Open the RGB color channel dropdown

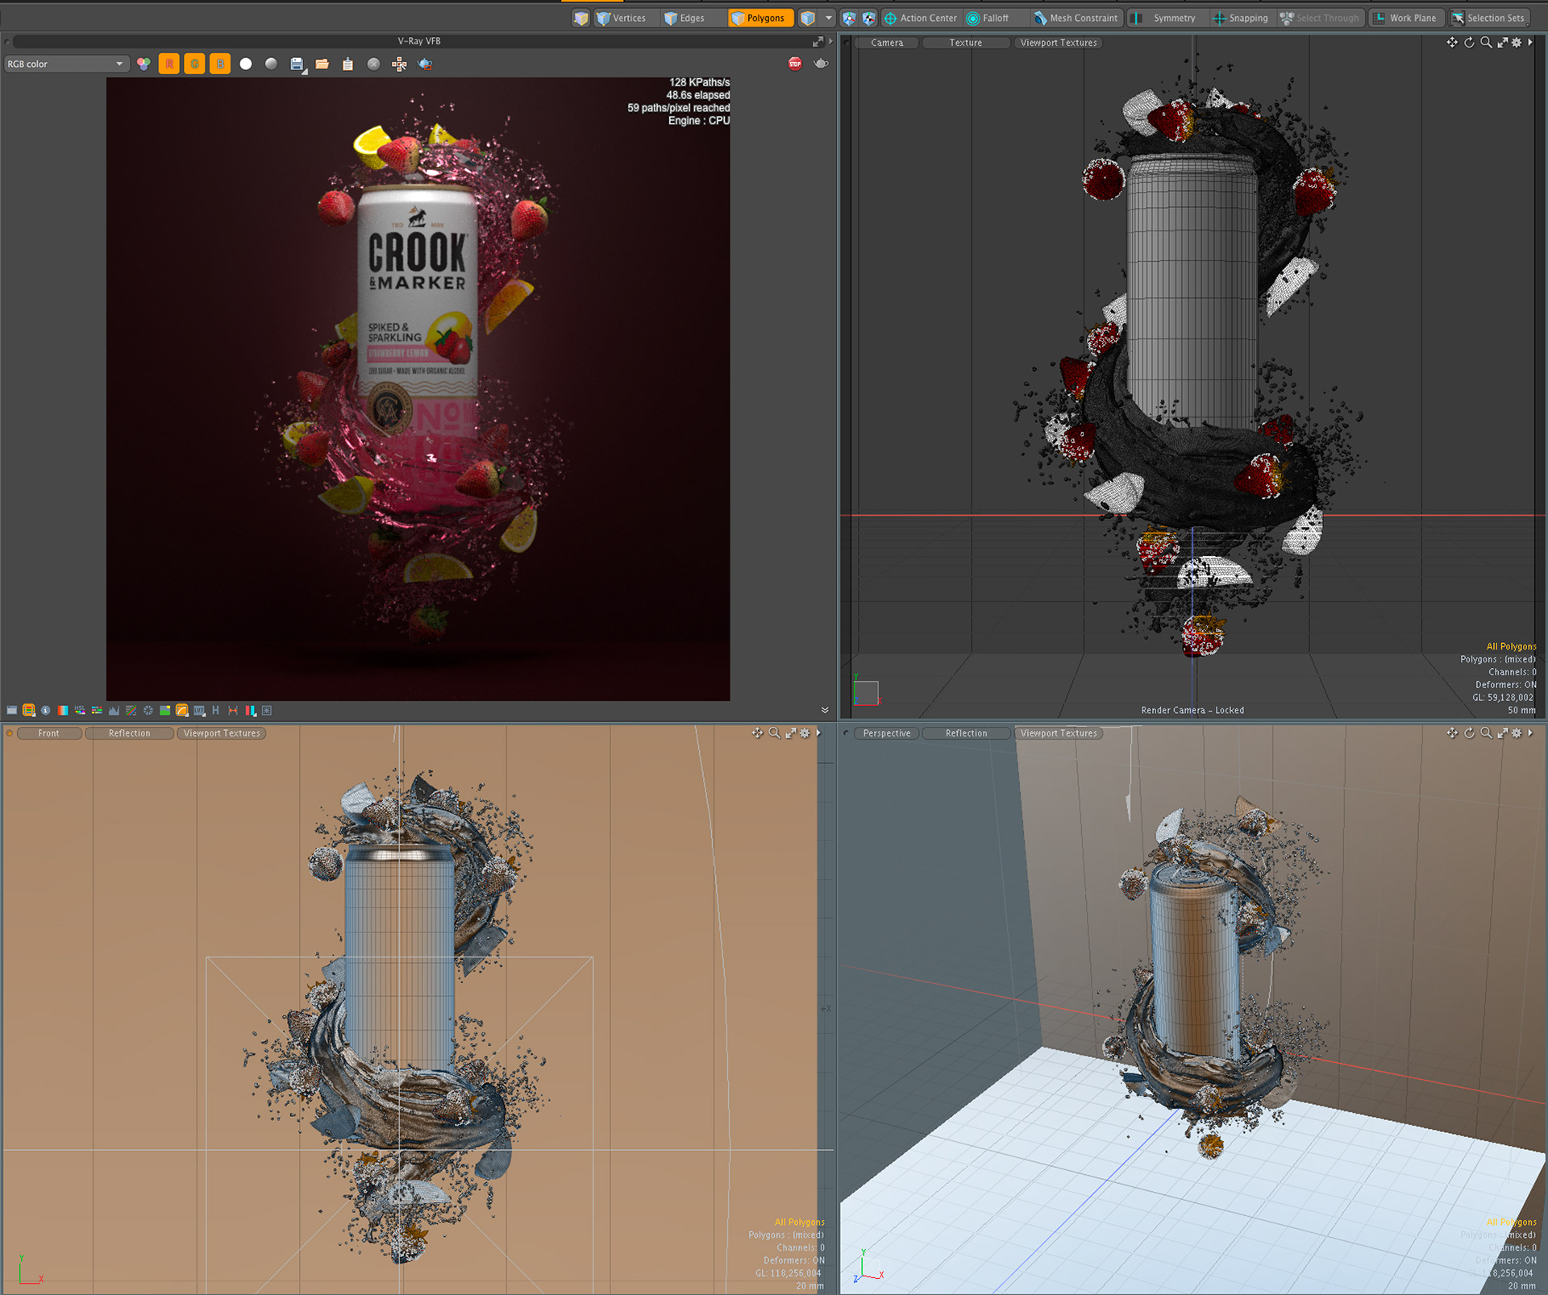66,64
